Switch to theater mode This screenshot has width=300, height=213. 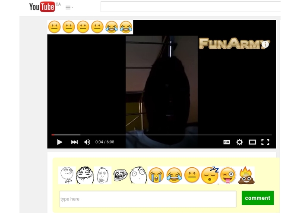click(x=253, y=142)
